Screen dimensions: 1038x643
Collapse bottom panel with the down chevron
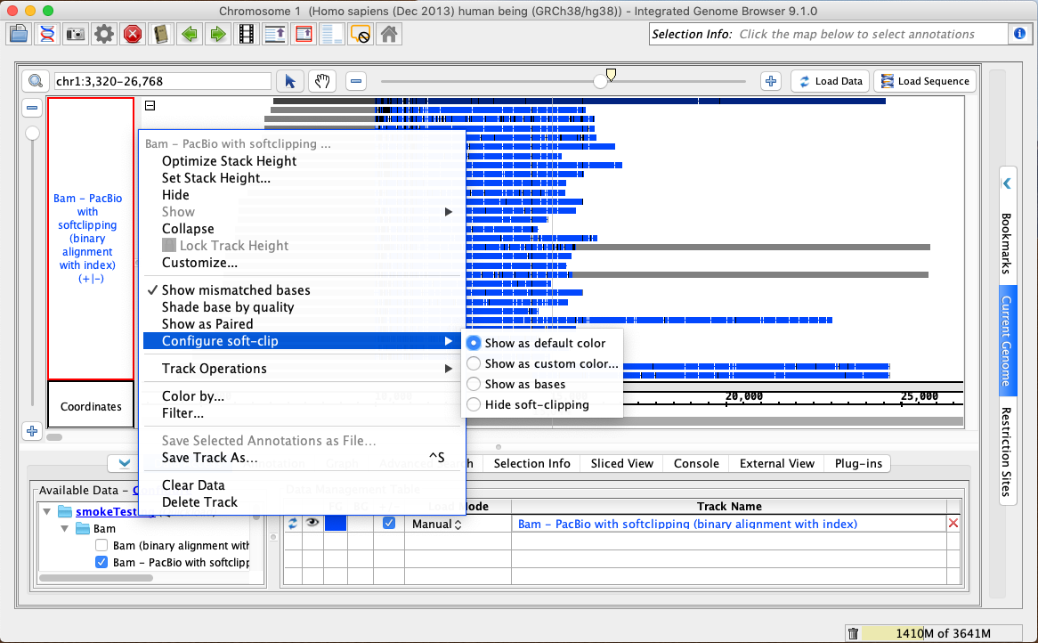pyautogui.click(x=124, y=463)
